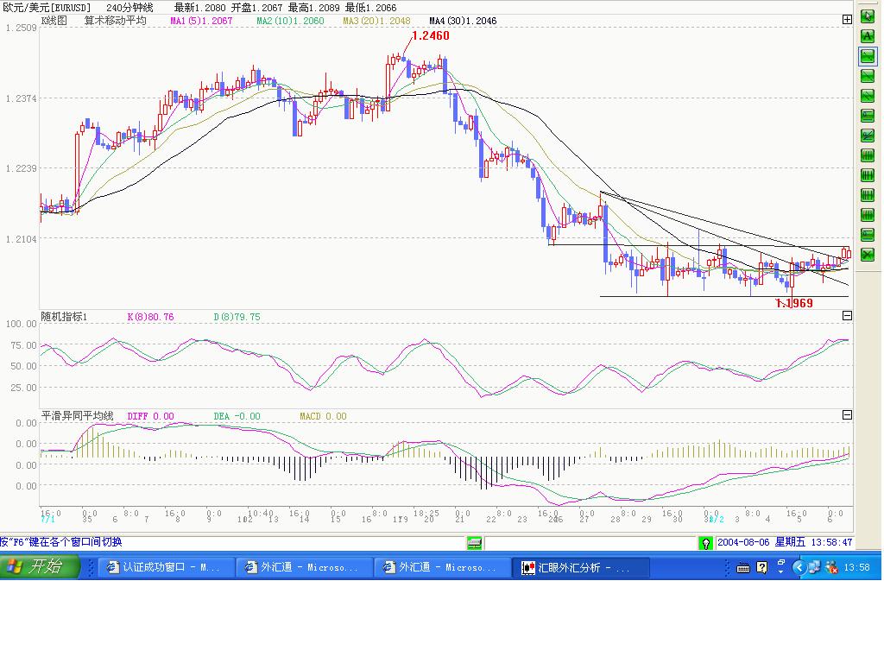Click the 最高1.2089 high price text

coord(313,8)
